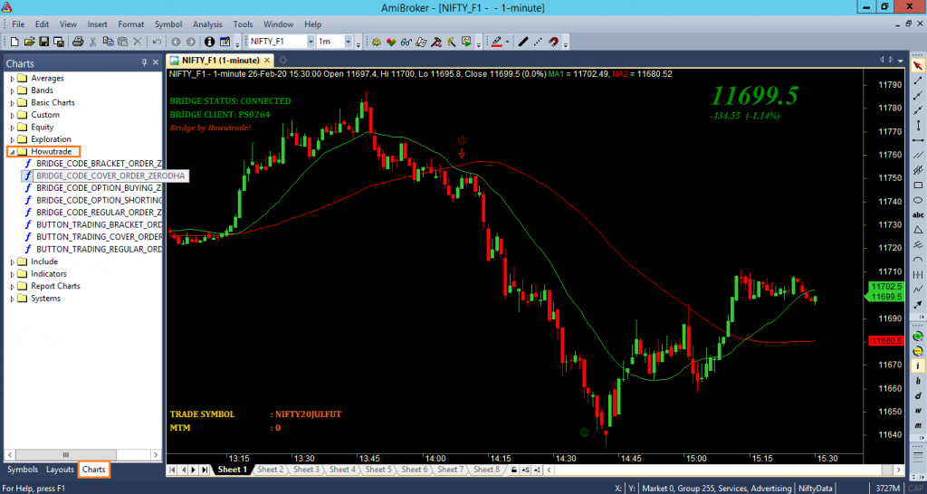Select the rectangle drawing tool
Screen dimensions: 927x494
[x=918, y=185]
